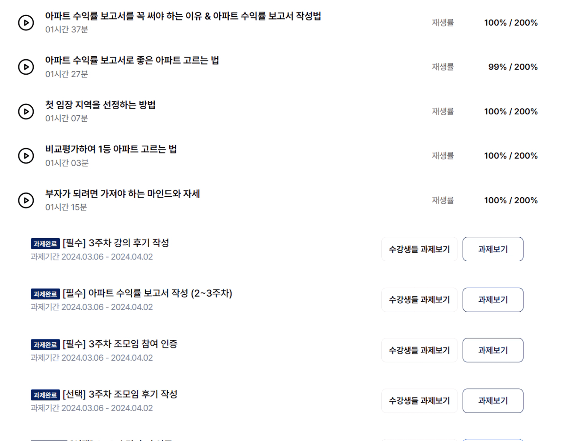Open 과제보기 for 3주차 조모임 후기 작성
The height and width of the screenshot is (441, 584).
click(x=493, y=401)
